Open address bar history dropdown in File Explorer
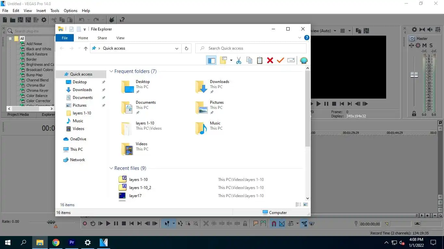Viewport: 444px width, 249px height. click(176, 48)
